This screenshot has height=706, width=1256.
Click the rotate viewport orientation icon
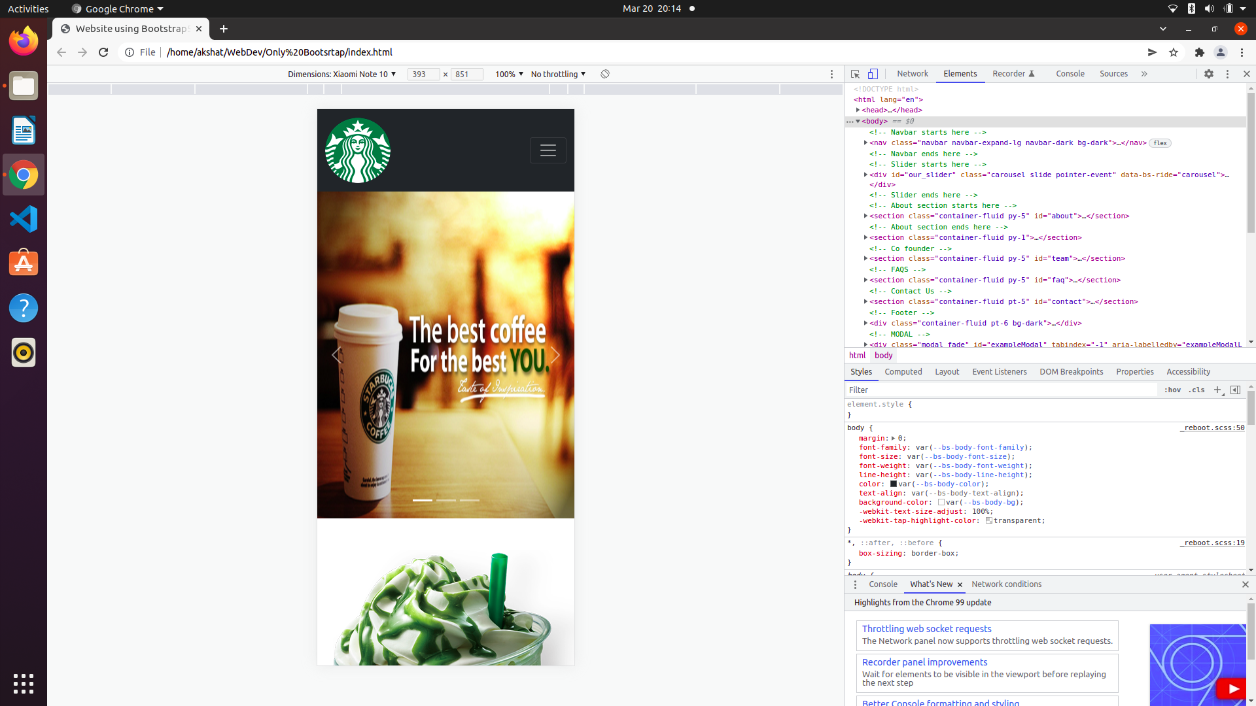point(605,74)
